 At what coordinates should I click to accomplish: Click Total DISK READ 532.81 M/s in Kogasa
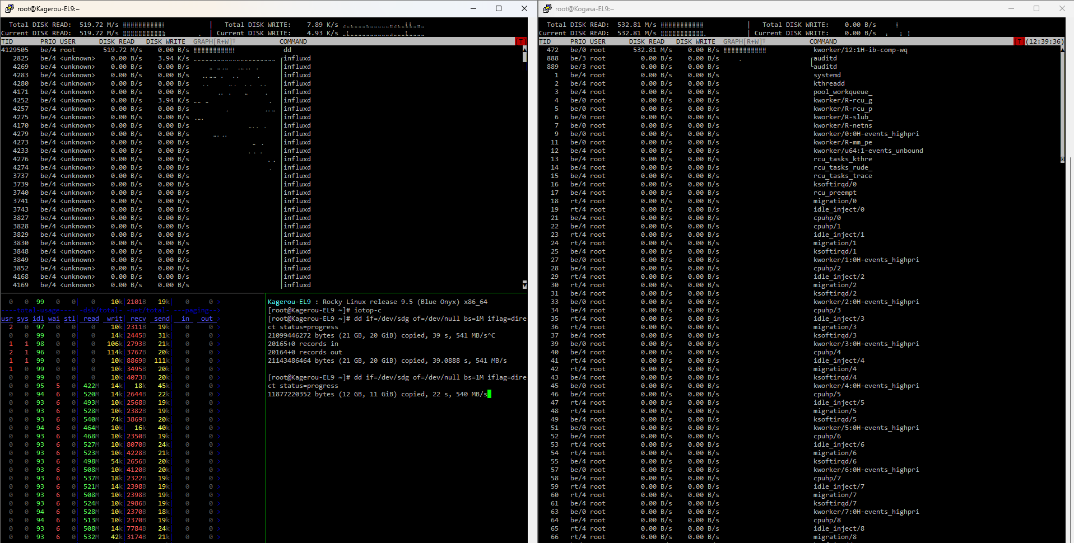tap(601, 25)
